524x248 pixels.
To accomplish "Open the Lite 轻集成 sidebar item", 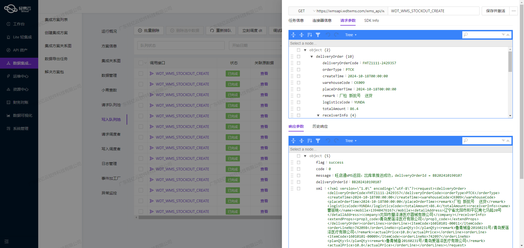I will click(19, 37).
